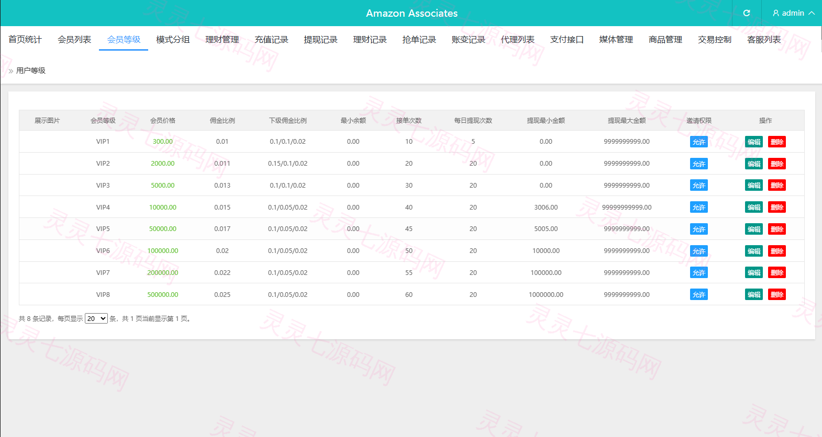
Task: Toggle 允许 invite permission for VIP2
Action: (699, 164)
